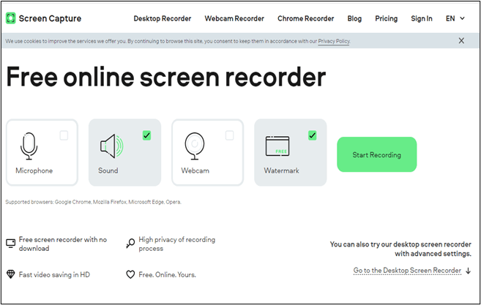
Task: Click the Supported browsers note
Action: tap(93, 202)
